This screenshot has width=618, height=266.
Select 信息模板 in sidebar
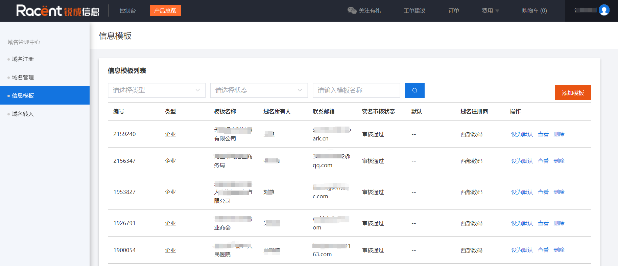(45, 95)
